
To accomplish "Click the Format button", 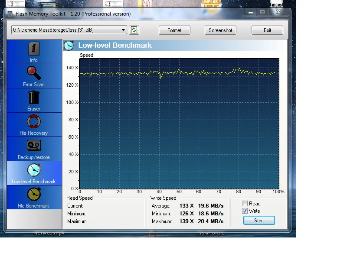I will tap(174, 30).
